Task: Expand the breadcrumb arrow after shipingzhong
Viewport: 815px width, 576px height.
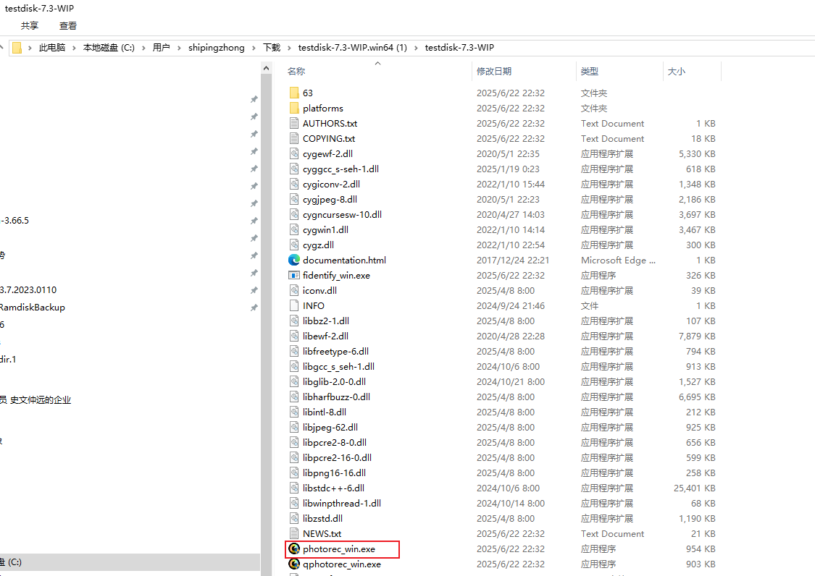Action: [254, 48]
